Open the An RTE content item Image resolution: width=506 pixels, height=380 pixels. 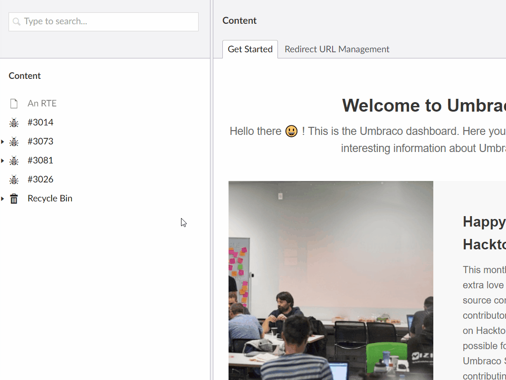(x=42, y=103)
